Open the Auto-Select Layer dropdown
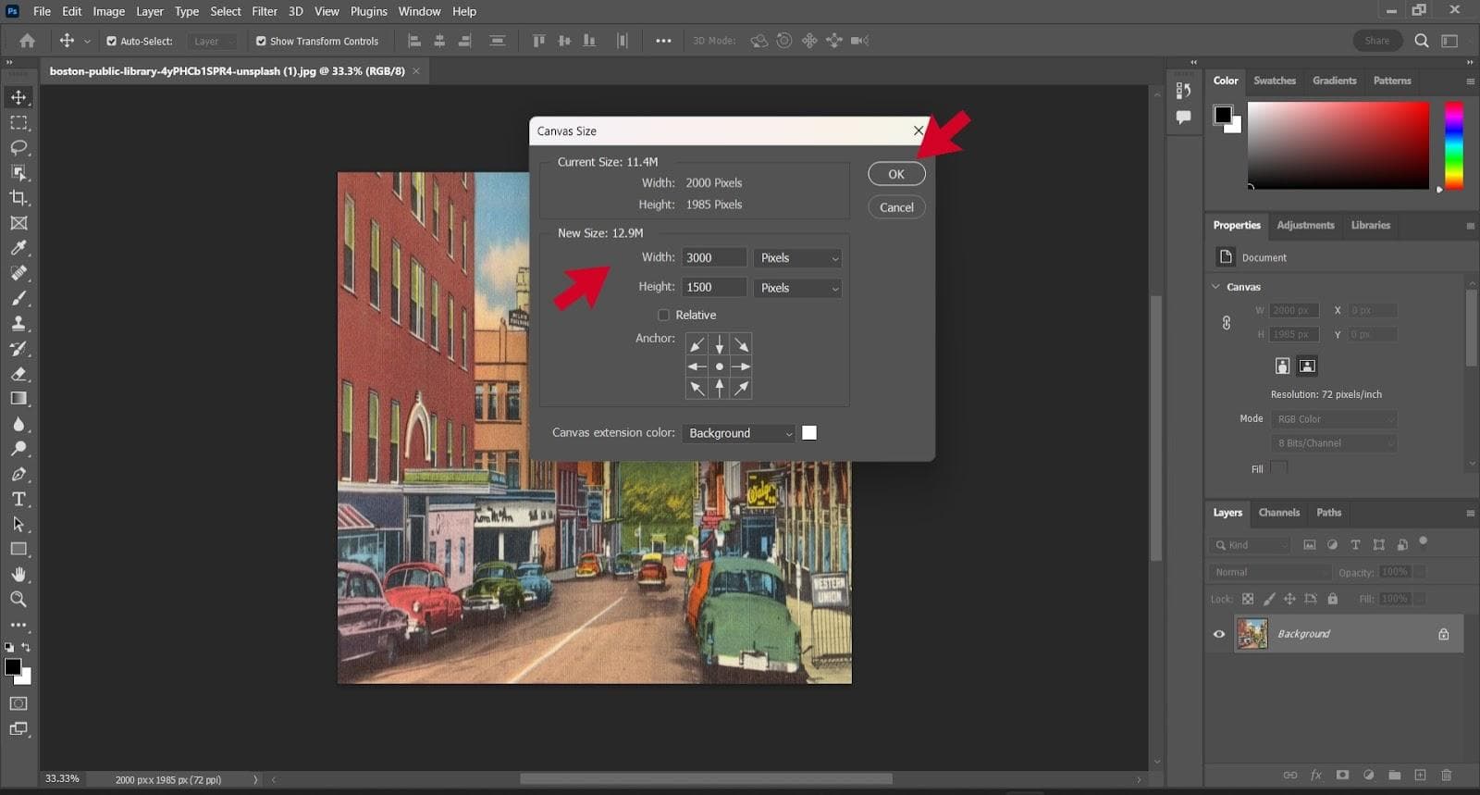The width and height of the screenshot is (1480, 795). tap(212, 42)
